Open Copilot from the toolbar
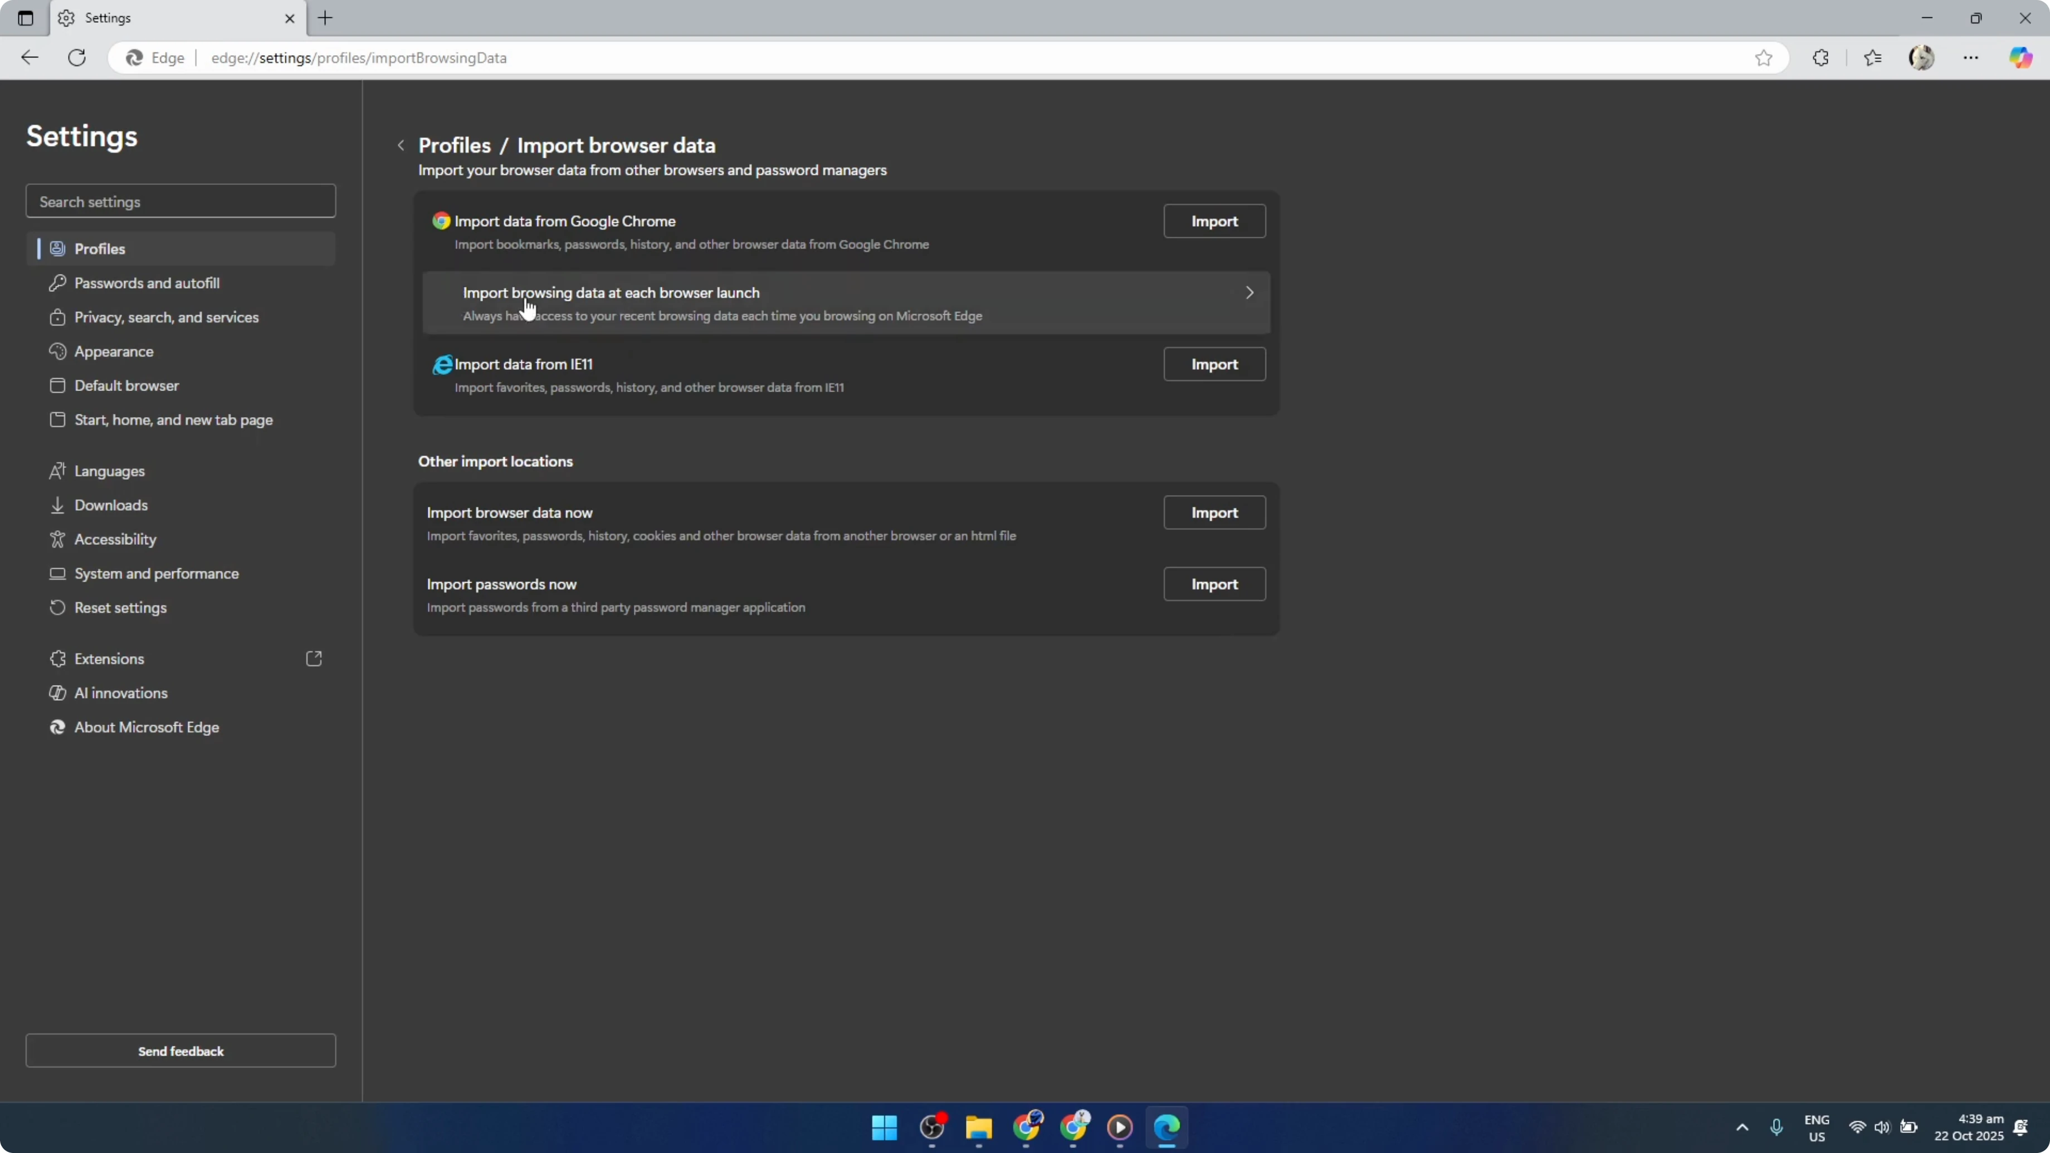 point(2022,57)
